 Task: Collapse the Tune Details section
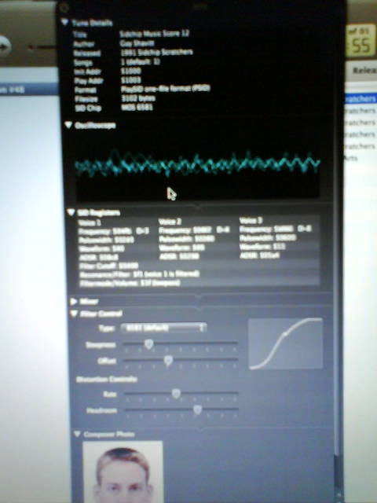pos(64,22)
